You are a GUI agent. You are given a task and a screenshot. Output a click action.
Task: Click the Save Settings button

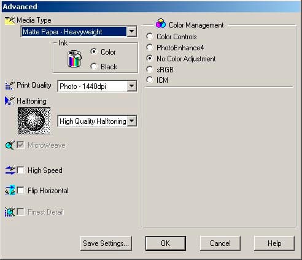106,243
